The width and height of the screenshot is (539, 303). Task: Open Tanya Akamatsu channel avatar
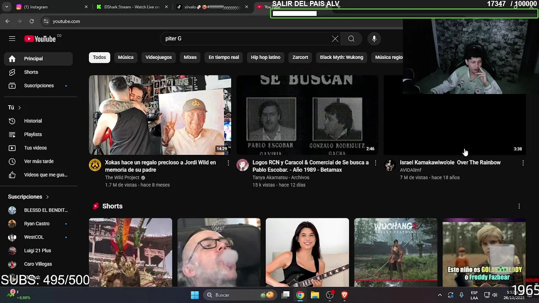click(243, 165)
